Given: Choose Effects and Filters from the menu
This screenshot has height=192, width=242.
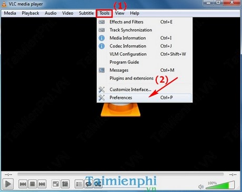Looking at the screenshot, I should (145, 22).
